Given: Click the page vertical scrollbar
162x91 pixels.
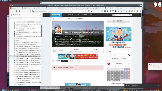Looking at the screenshot, I should coord(141,21).
